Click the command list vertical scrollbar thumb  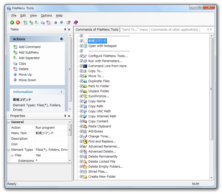(x=211, y=89)
